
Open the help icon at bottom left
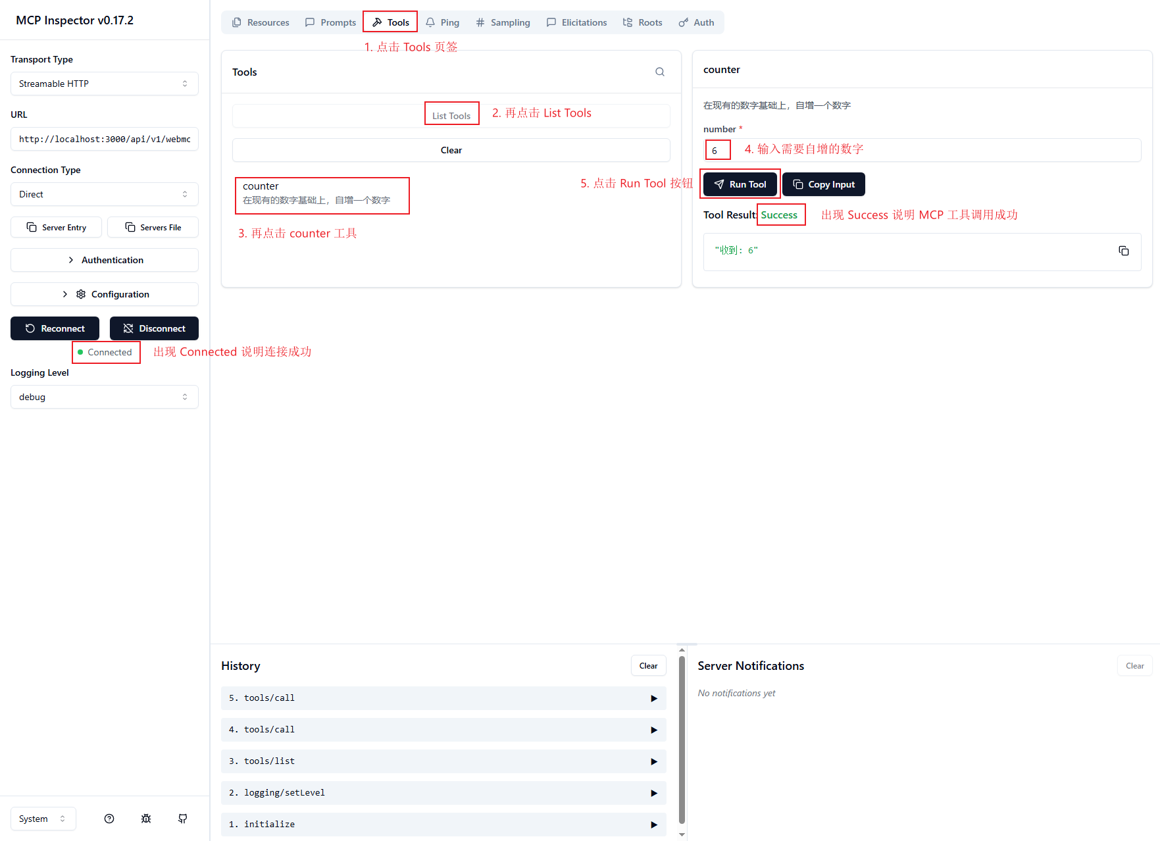(x=109, y=819)
